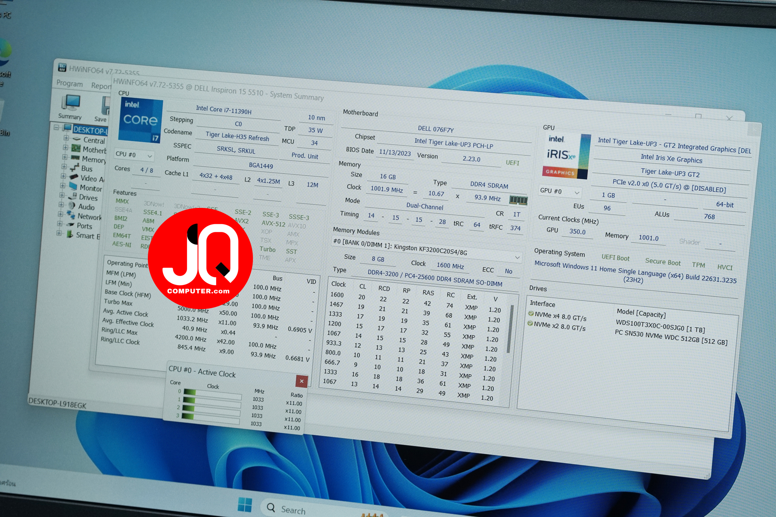Viewport: 776px width, 517px height.
Task: Expand the Bus tree node
Action: pyautogui.click(x=64, y=166)
